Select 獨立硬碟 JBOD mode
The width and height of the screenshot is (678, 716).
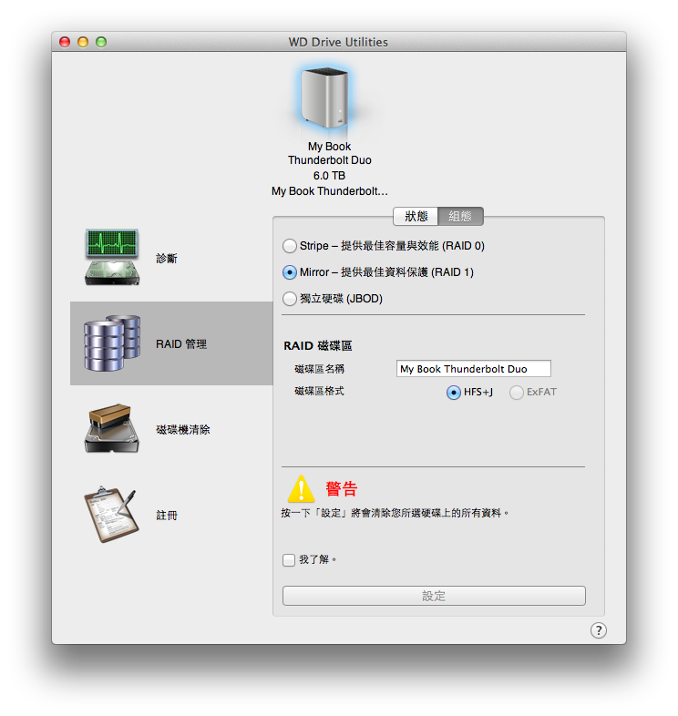[x=290, y=299]
